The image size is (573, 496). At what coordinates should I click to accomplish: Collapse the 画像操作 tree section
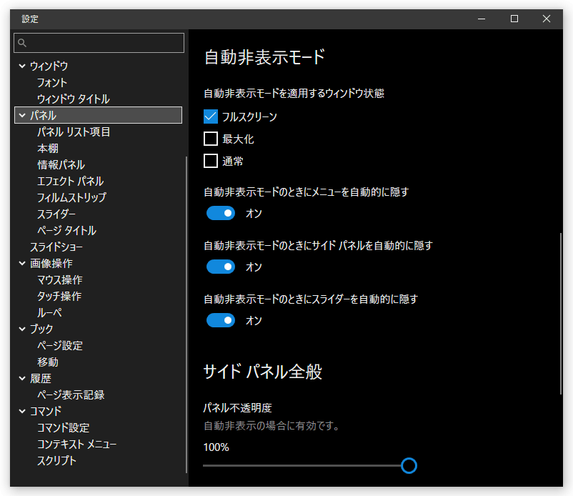pyautogui.click(x=22, y=263)
